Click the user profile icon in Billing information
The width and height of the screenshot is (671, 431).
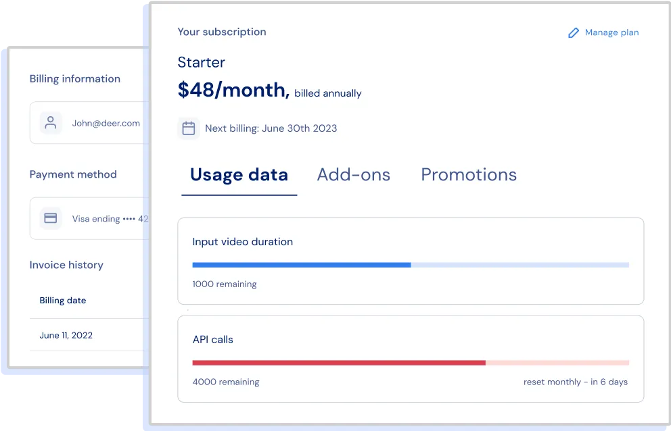click(x=51, y=123)
